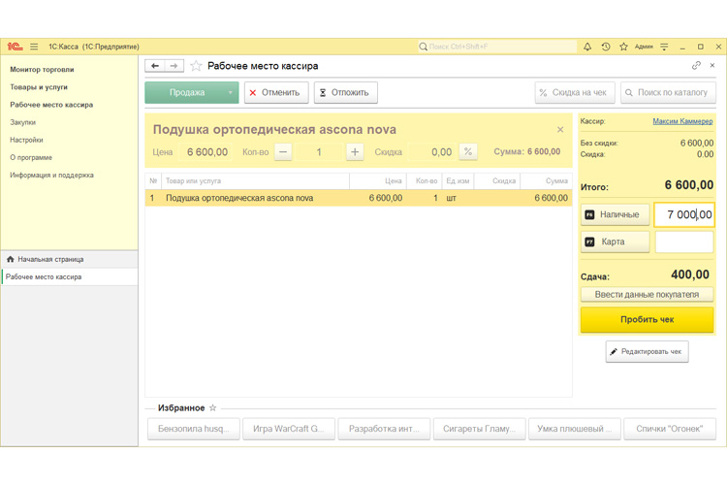Open cashier link Максим Каммерер
This screenshot has width=727, height=485.
tap(682, 121)
